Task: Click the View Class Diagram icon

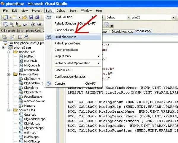Action: tap(27, 37)
